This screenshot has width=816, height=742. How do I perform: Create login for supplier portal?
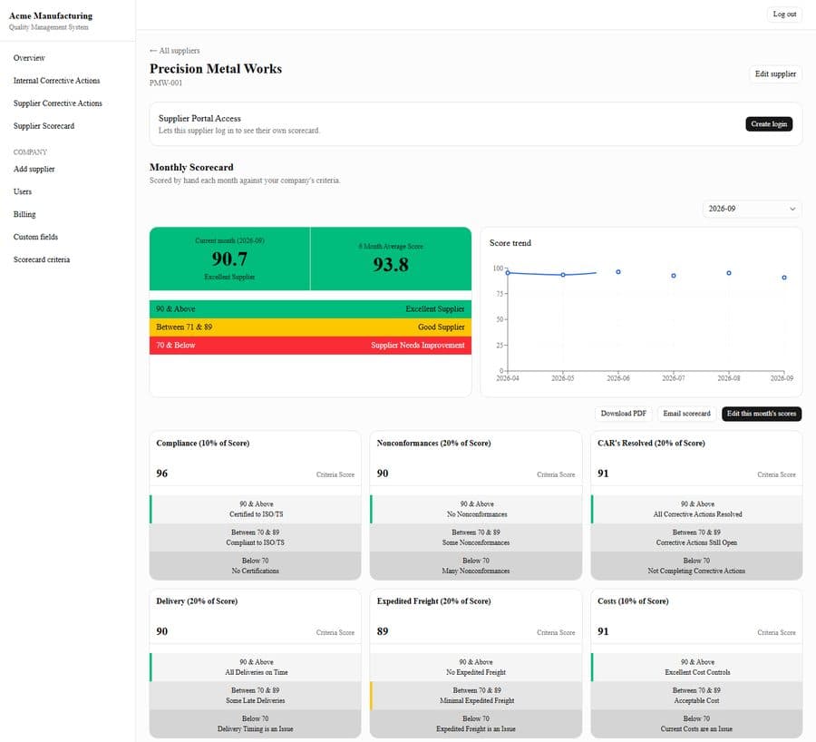[769, 124]
